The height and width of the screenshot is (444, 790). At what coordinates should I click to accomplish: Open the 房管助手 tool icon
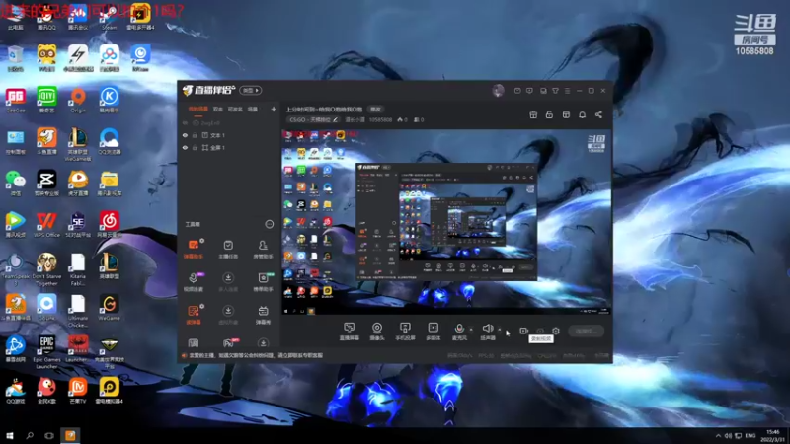(x=263, y=249)
